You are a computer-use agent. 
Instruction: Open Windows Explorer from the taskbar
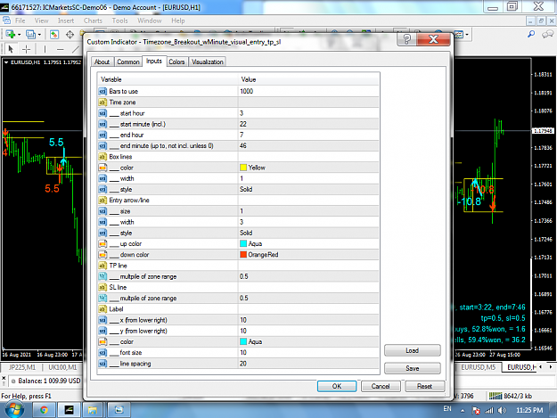click(x=93, y=410)
